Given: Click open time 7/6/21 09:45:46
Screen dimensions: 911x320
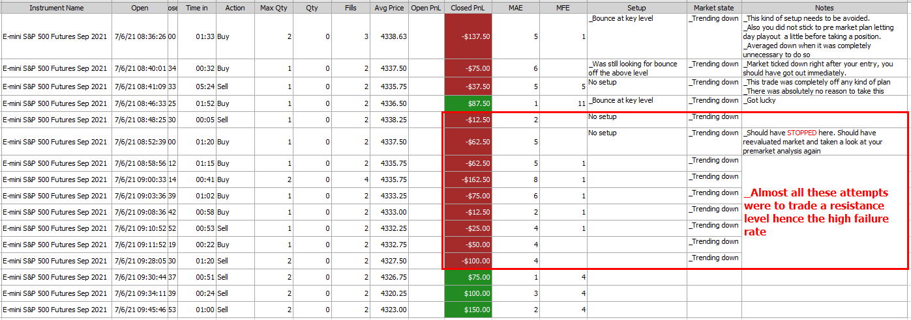Looking at the screenshot, I should click(x=140, y=310).
